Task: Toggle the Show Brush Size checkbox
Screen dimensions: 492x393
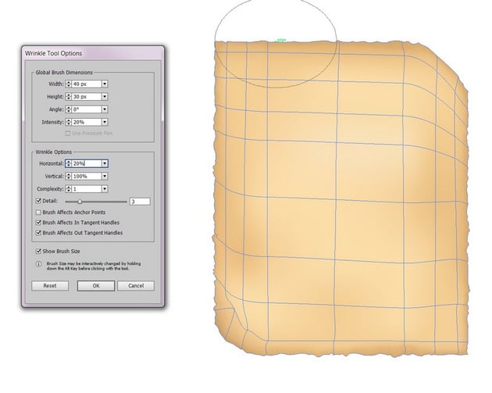Action: pyautogui.click(x=38, y=251)
